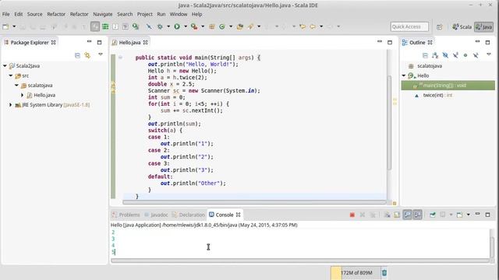Open the External Tools dropdown arrow
This screenshot has height=280, width=499.
tap(203, 26)
